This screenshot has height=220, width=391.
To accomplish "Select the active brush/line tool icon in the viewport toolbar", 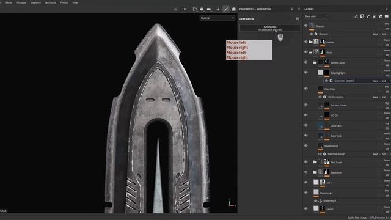I will [x=226, y=9].
